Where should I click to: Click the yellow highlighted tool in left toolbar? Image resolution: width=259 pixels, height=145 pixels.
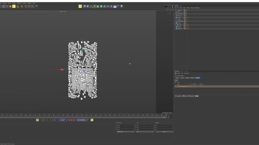coord(14,6)
